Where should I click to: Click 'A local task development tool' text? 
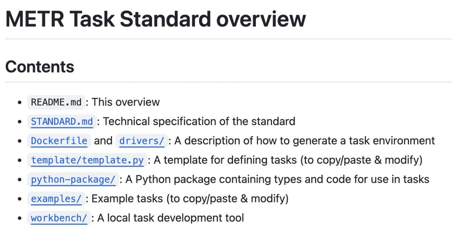171,218
